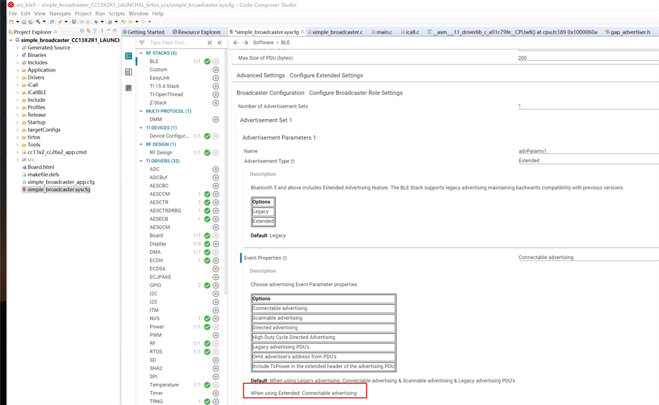This screenshot has width=659, height=405.
Task: Collapse the RF STACKS category
Action: [141, 53]
